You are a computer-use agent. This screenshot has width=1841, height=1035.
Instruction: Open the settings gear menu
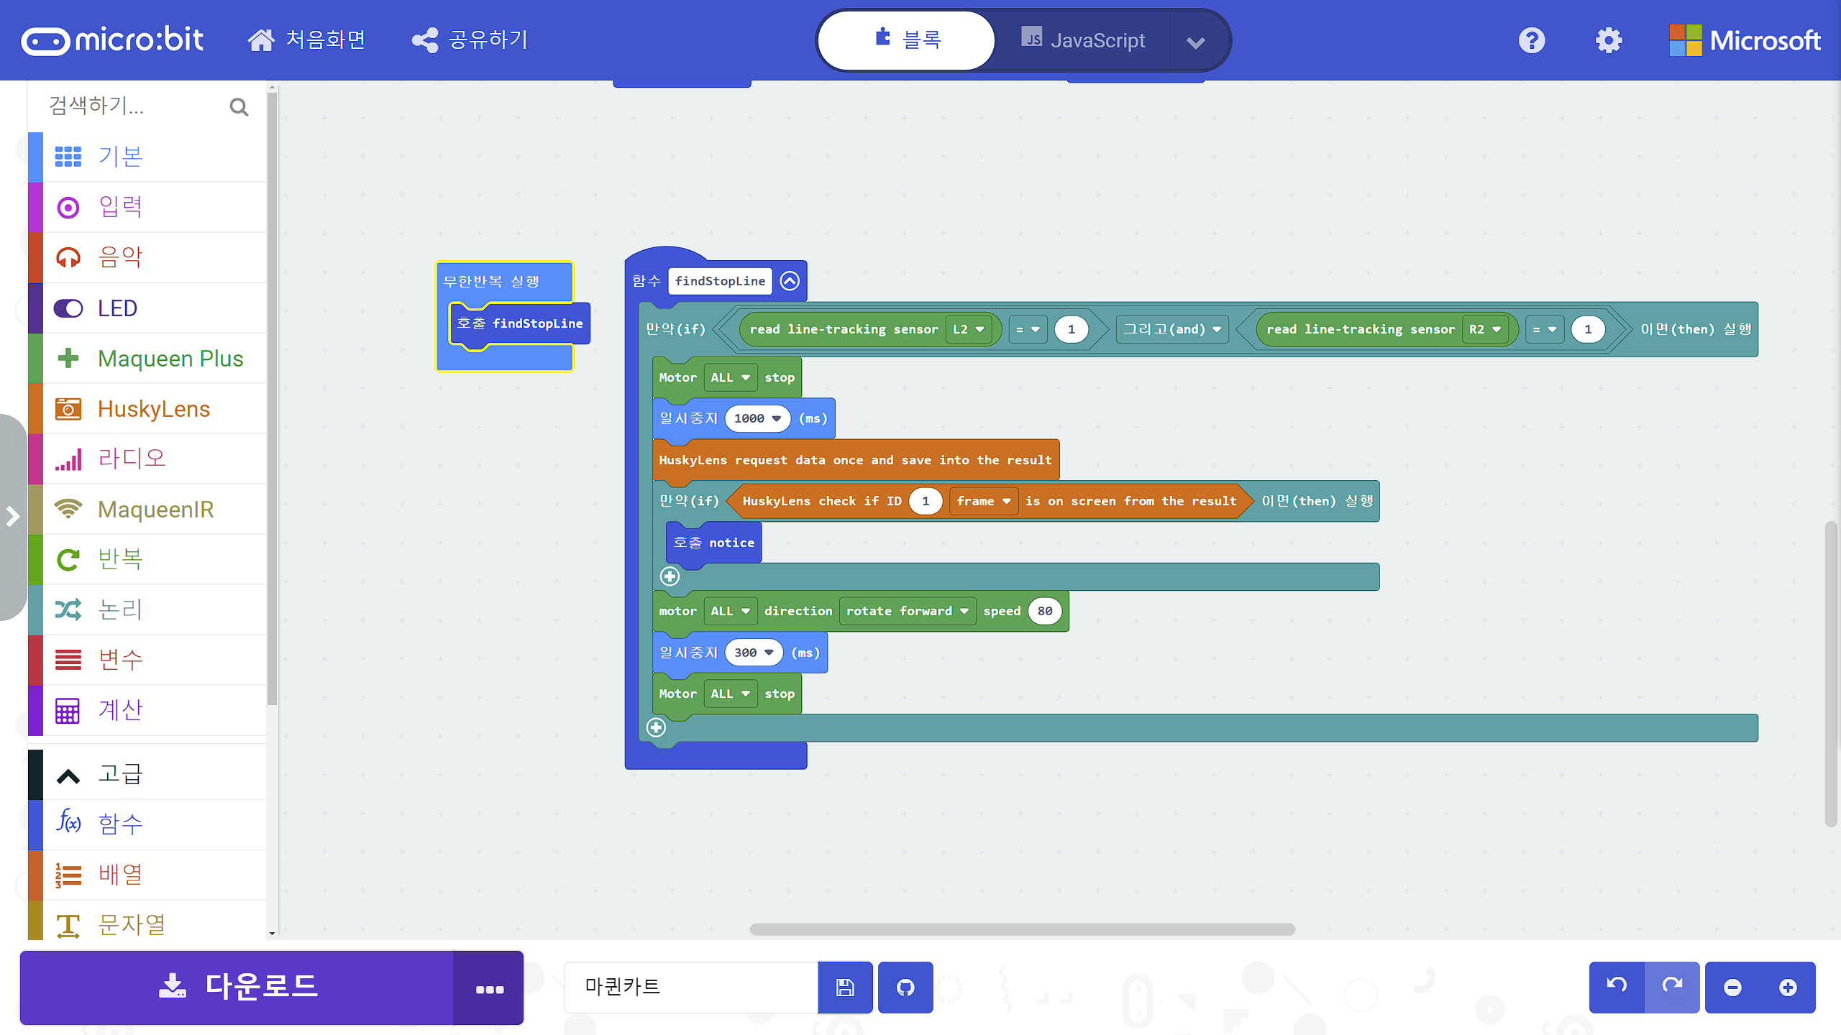[1609, 40]
